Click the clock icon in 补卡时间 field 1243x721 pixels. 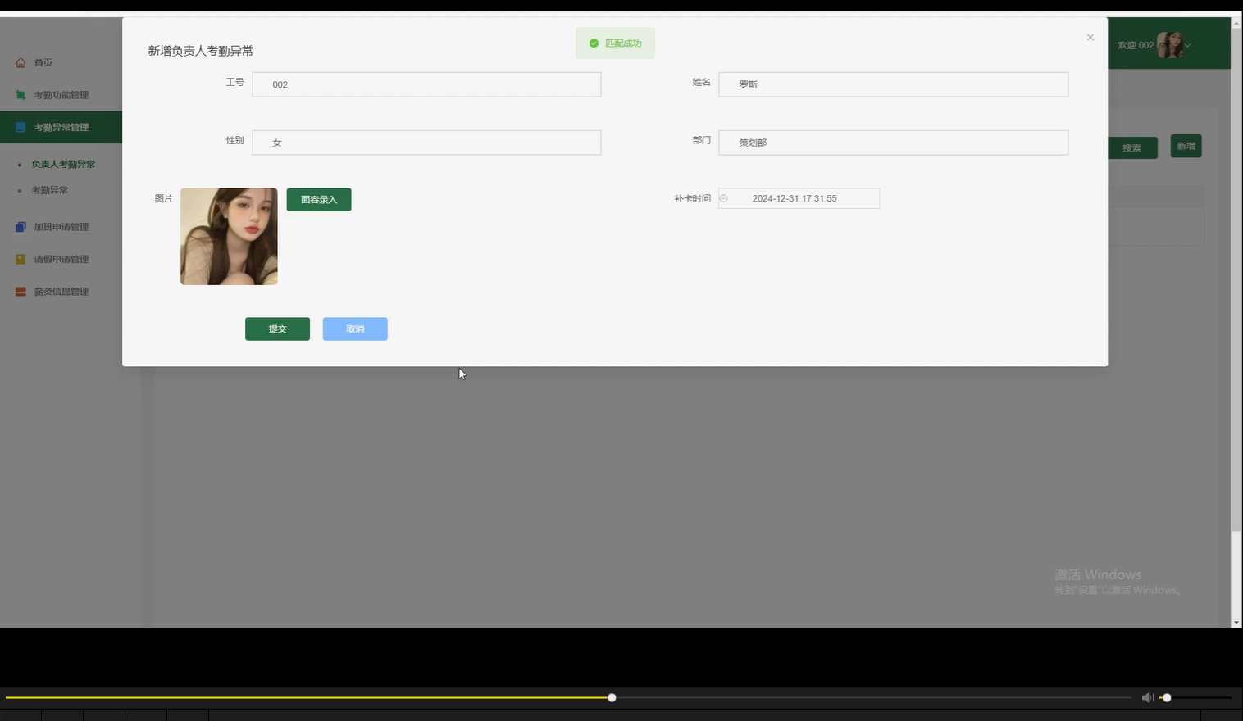click(724, 198)
